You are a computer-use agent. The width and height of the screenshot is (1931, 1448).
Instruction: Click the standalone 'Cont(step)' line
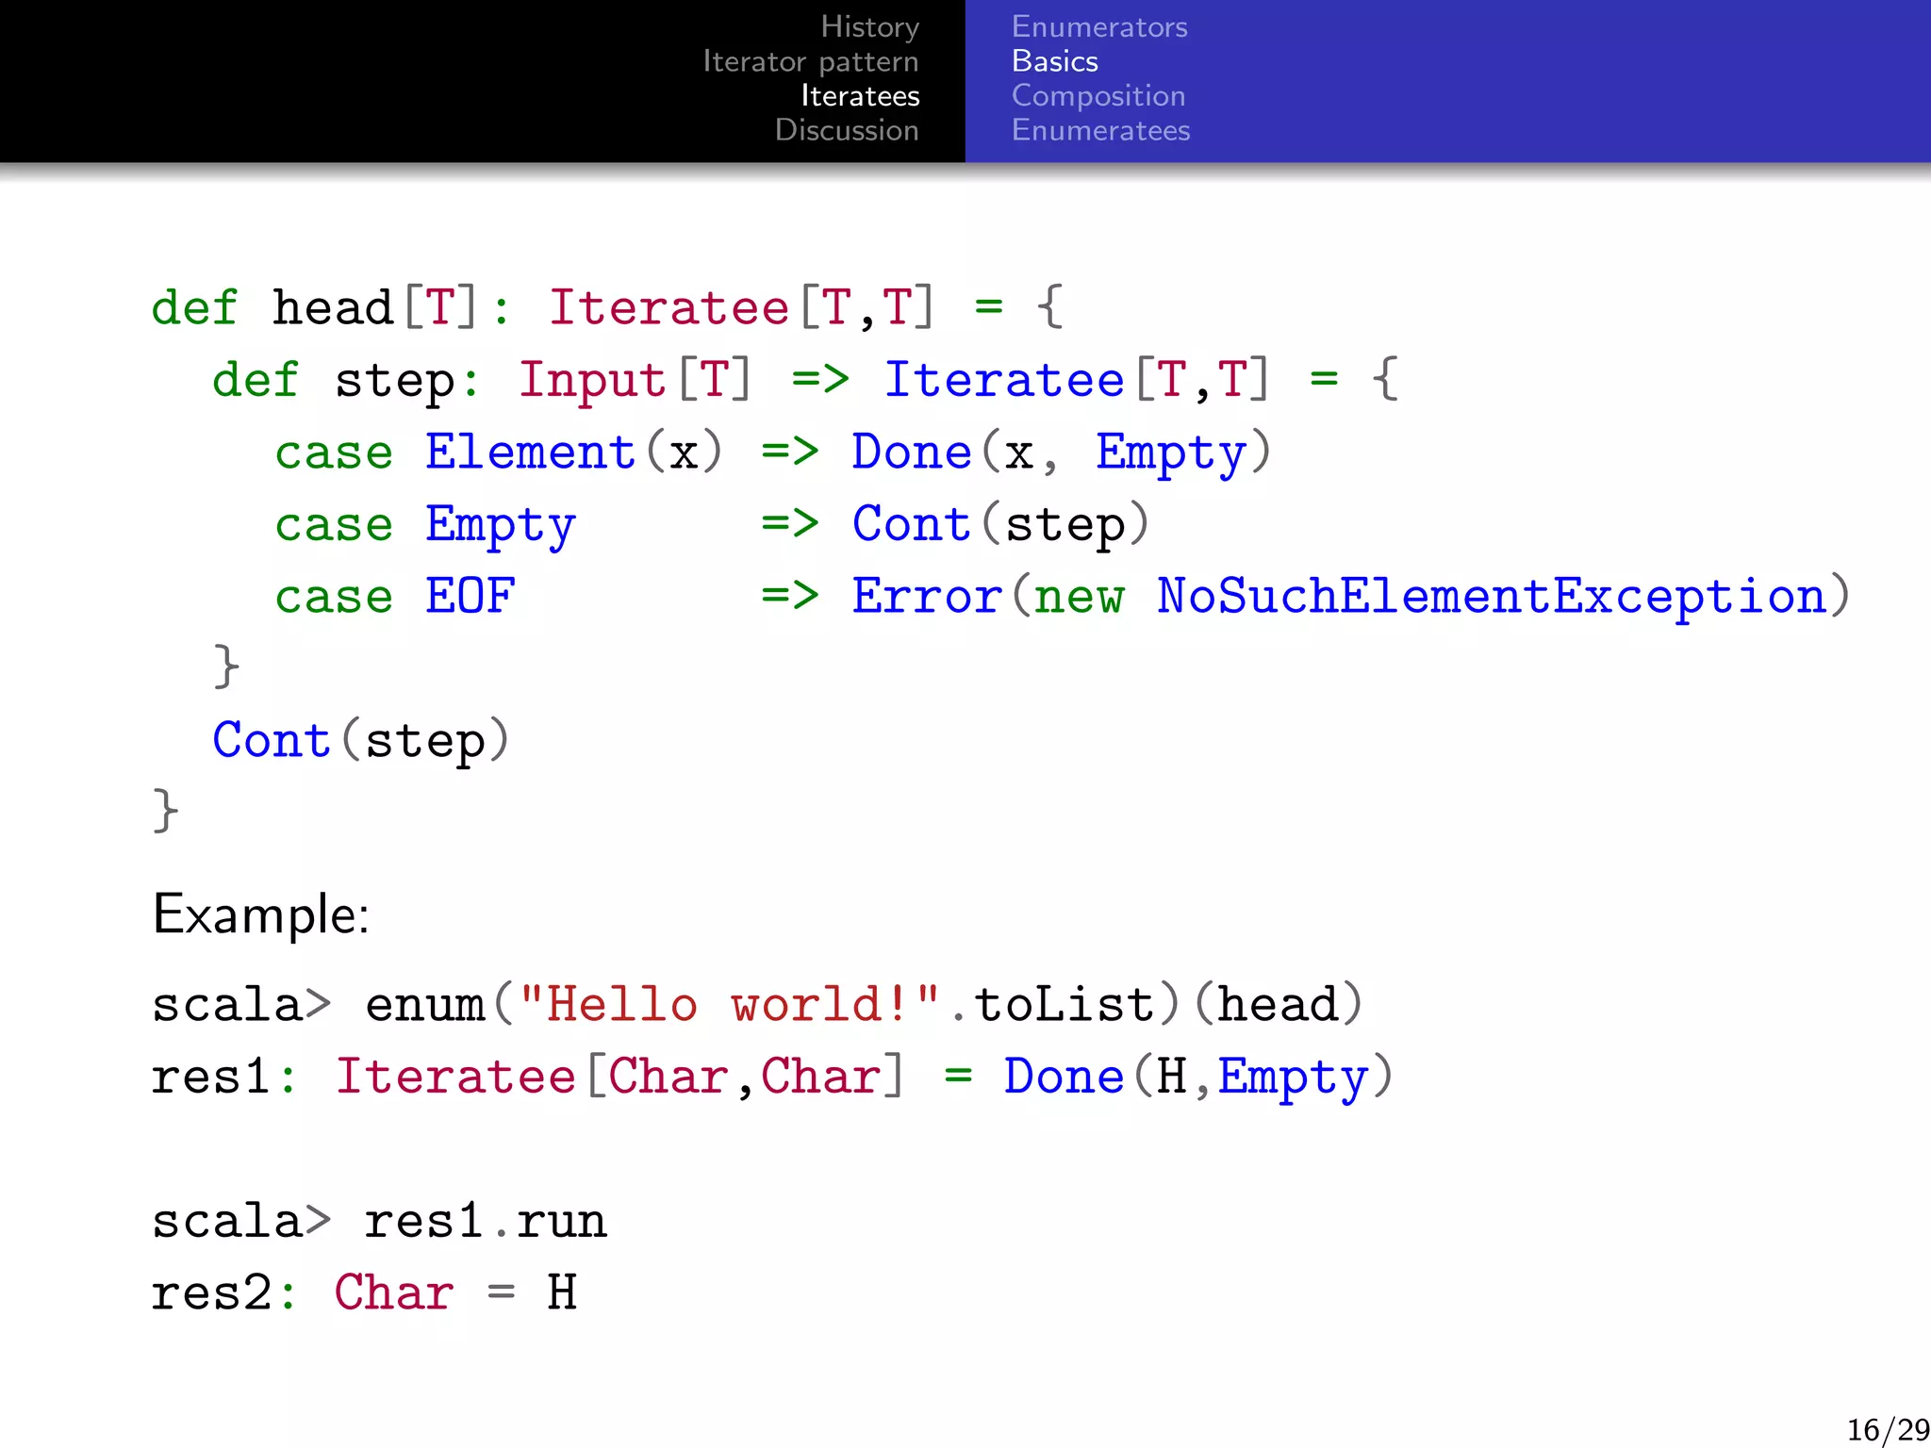click(x=361, y=740)
